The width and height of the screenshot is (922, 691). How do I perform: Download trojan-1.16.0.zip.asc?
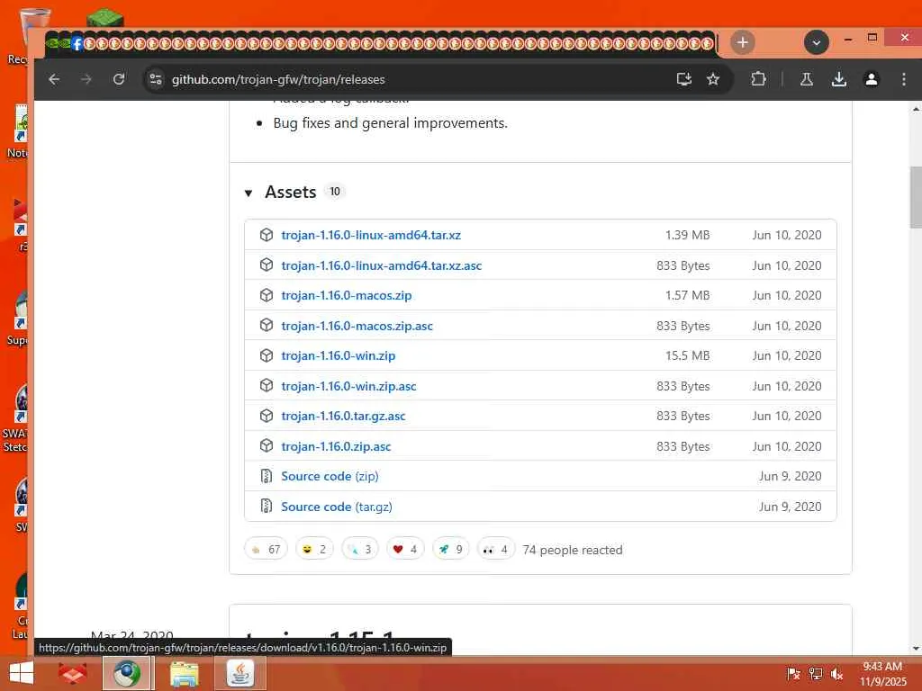tap(336, 446)
